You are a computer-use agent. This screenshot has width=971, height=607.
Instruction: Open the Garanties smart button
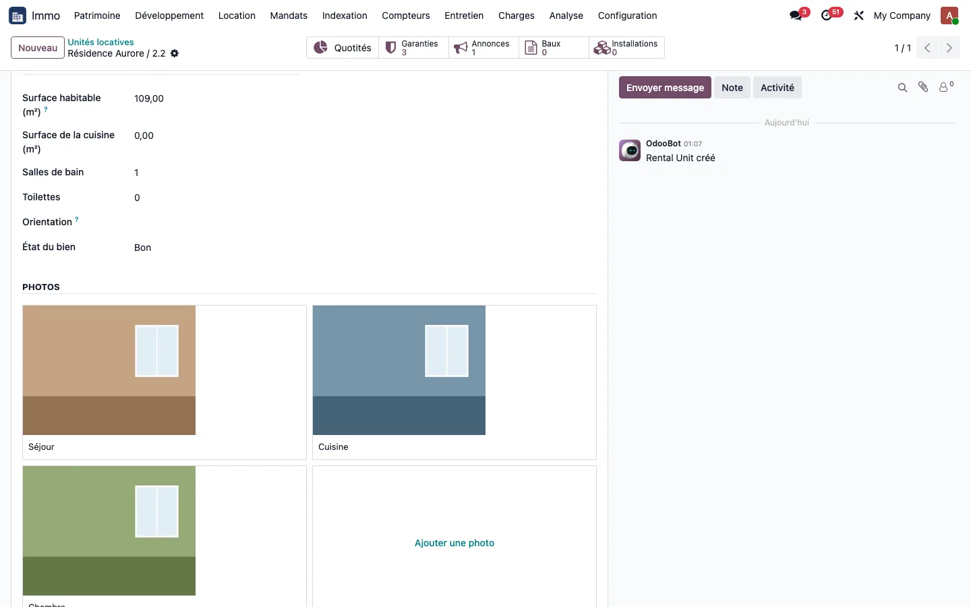tap(413, 48)
